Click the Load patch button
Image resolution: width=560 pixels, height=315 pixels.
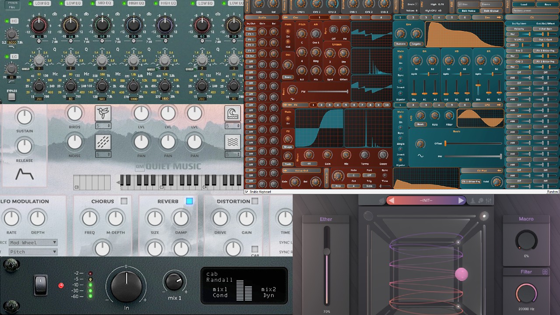524,4
